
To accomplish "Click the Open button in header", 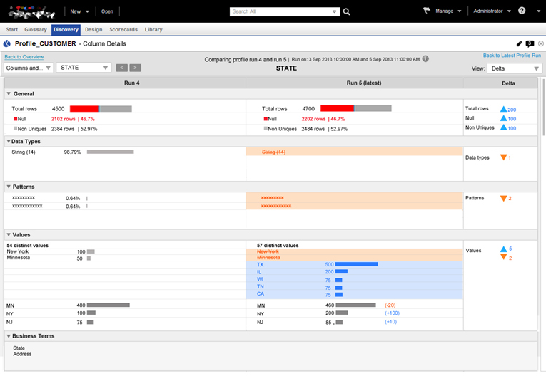I will pos(107,11).
